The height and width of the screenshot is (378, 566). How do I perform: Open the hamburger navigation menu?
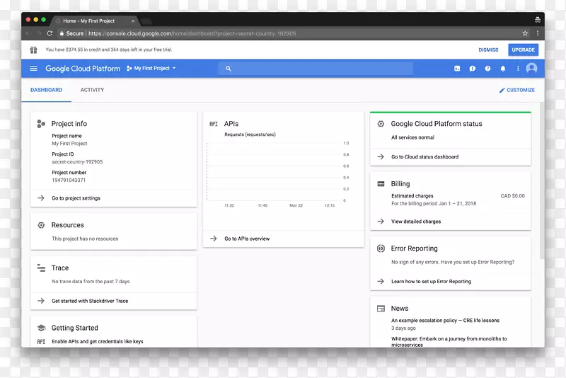click(x=33, y=69)
